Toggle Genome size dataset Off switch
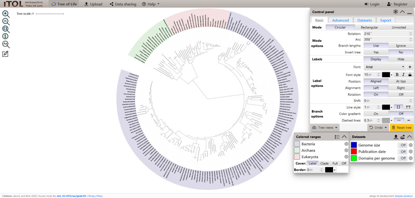This screenshot has width=415, height=198. point(403,145)
